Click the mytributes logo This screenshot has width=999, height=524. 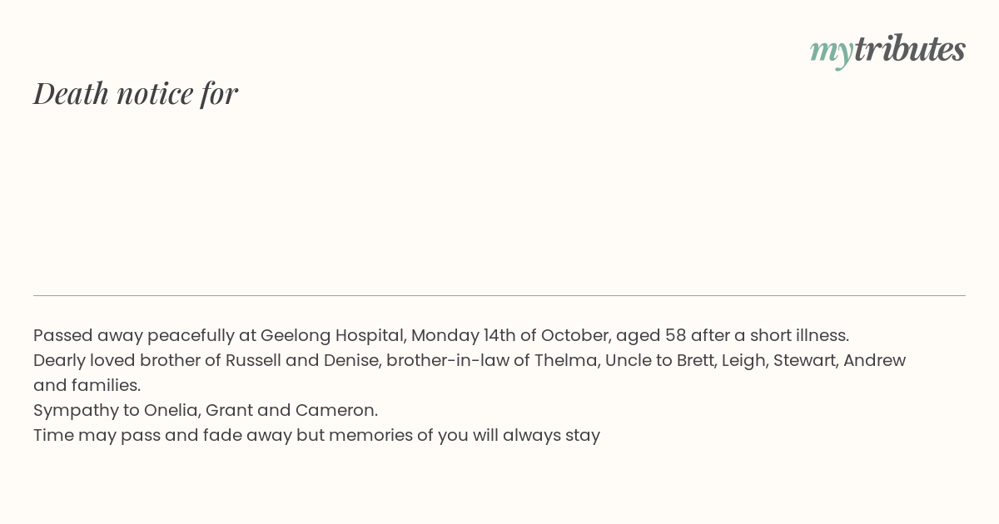(887, 51)
